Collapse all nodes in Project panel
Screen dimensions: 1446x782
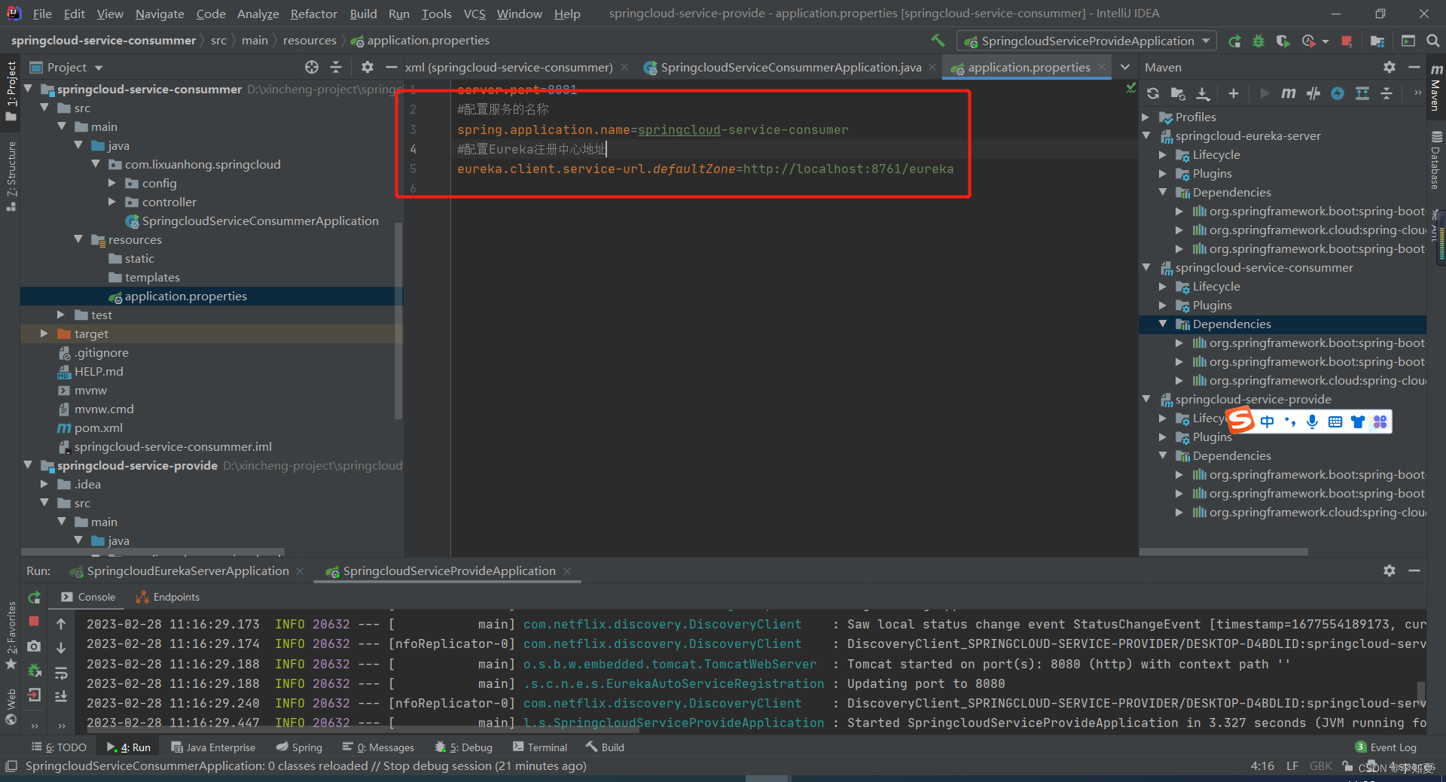point(336,67)
